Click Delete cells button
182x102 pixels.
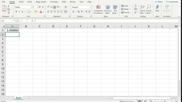[125, 9]
